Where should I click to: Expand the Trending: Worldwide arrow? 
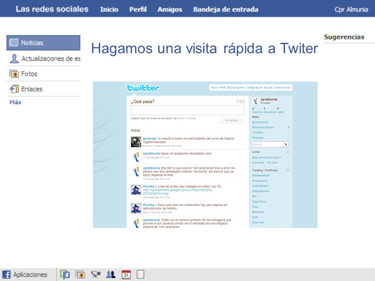click(288, 170)
